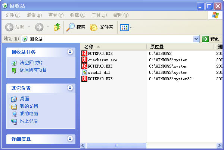The height and width of the screenshot is (150, 224).
Task: Click the horizontal scrollbar left arrow
Action: point(83,145)
